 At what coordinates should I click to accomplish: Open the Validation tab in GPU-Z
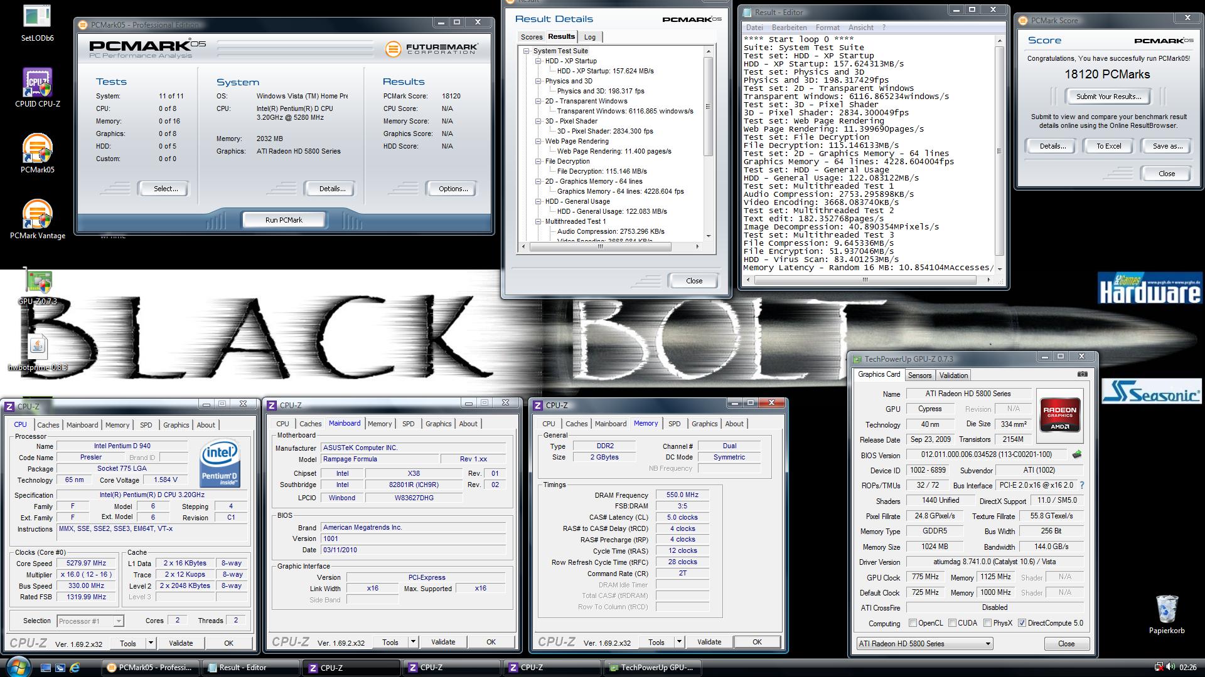pos(953,375)
